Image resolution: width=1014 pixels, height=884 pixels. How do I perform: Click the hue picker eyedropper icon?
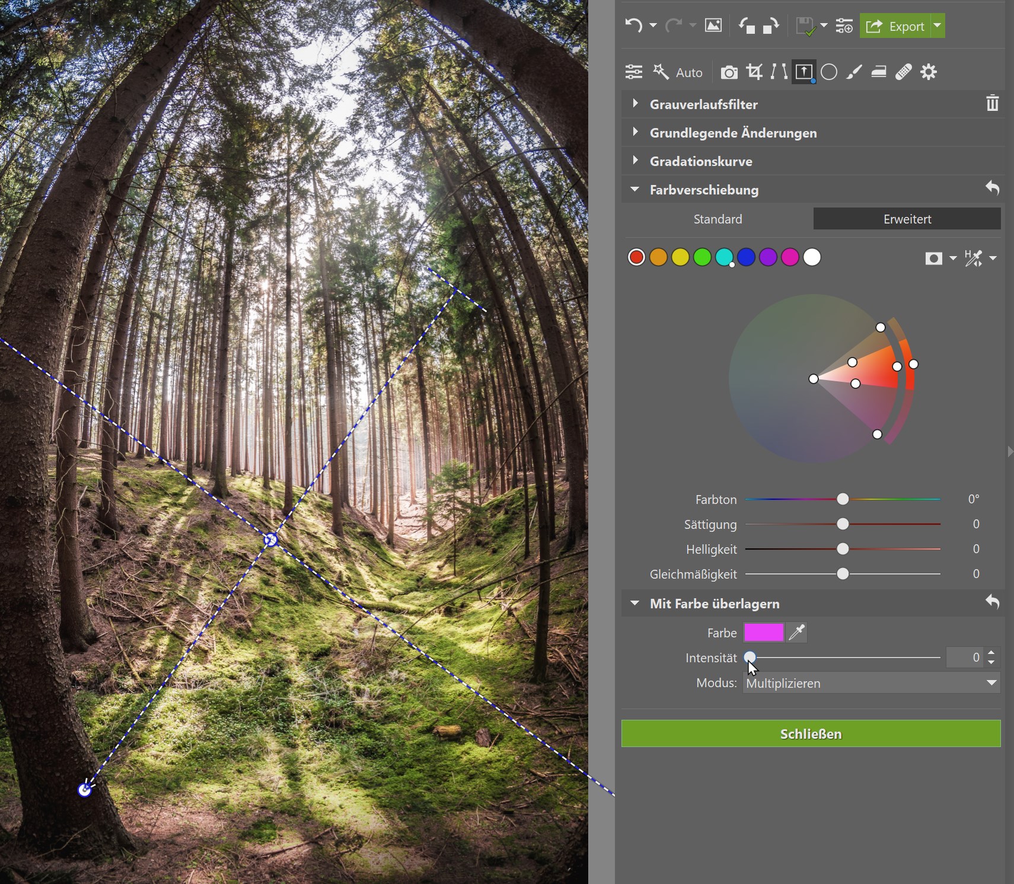[x=973, y=258]
